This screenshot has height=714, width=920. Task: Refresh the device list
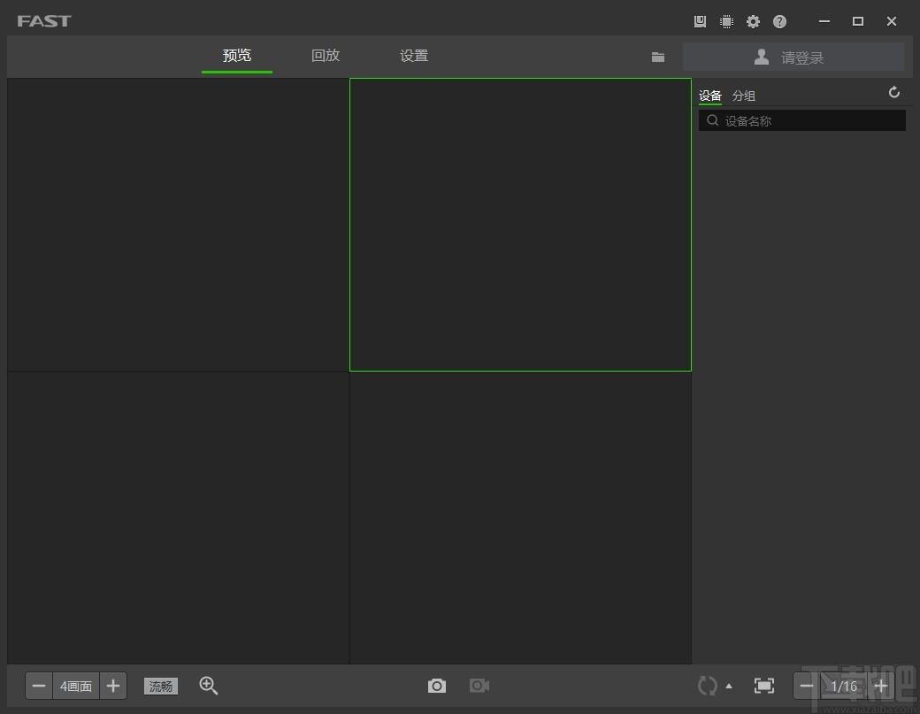click(x=893, y=92)
